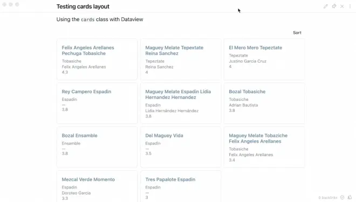The width and height of the screenshot is (356, 202).
Task: Click the pencil edit note icon
Action: coord(326,6)
